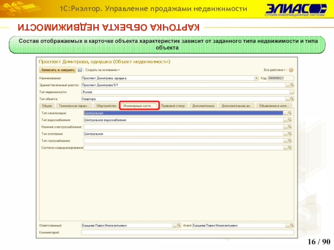
Task: Open help with the question mark icon
Action: [291, 70]
